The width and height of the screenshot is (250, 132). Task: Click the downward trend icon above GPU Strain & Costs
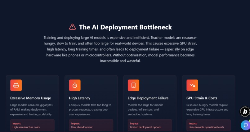[192, 85]
